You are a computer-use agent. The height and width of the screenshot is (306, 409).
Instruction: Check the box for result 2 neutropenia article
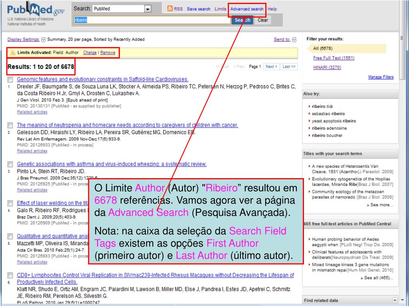[x=10, y=126]
